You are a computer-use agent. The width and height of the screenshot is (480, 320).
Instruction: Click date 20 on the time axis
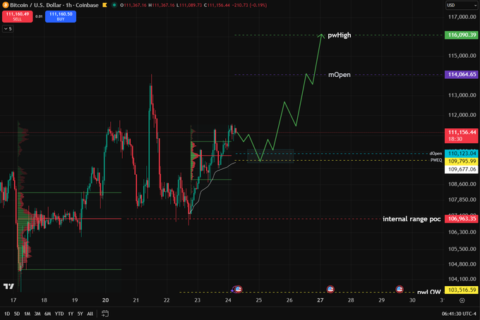tap(105, 300)
